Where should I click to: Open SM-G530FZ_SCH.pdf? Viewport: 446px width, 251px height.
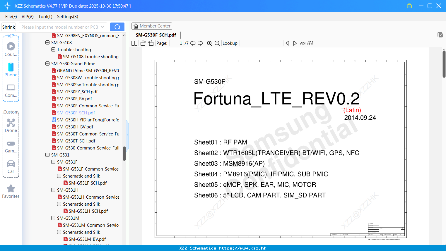click(x=75, y=92)
